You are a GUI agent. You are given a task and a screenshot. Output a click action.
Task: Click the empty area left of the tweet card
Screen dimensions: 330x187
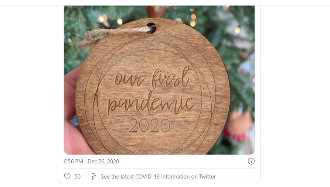(28, 94)
